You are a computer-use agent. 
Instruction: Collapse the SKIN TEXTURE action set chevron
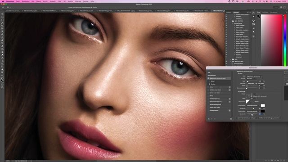(x=231, y=21)
